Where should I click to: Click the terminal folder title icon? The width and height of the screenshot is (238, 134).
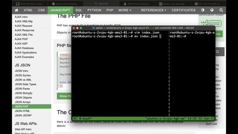(x=94, y=28)
